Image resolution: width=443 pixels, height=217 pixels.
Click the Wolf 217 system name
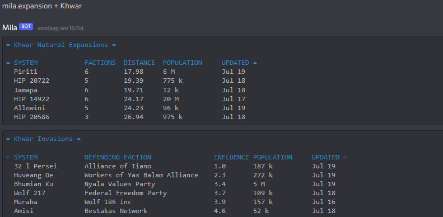[30, 193]
